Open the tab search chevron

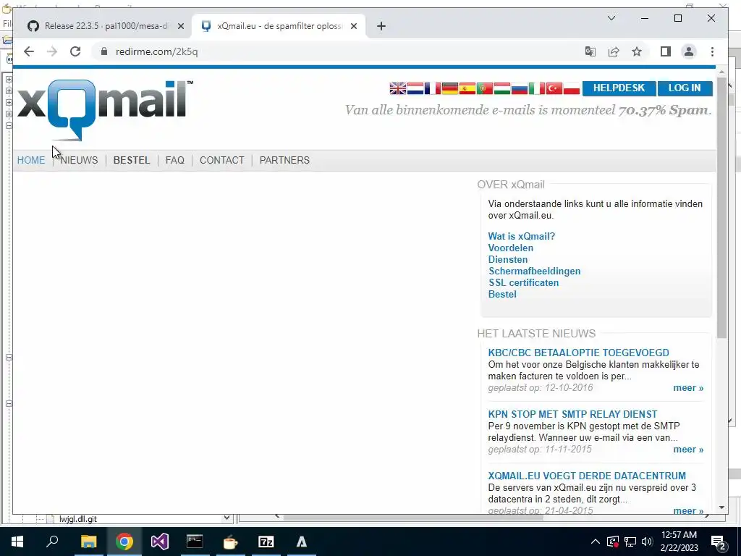(x=611, y=18)
